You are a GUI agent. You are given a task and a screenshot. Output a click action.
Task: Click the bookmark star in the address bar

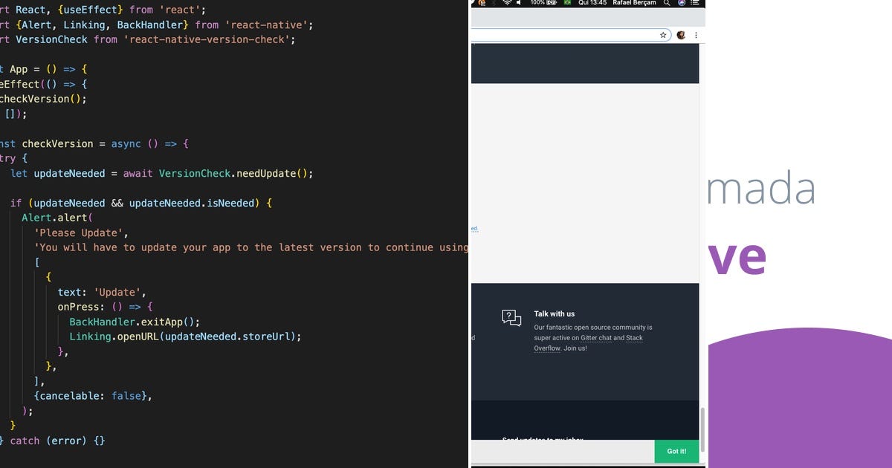[663, 35]
